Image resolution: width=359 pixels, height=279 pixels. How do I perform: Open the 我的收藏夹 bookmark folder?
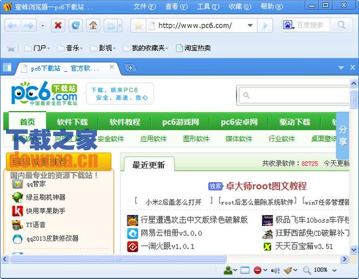point(145,48)
